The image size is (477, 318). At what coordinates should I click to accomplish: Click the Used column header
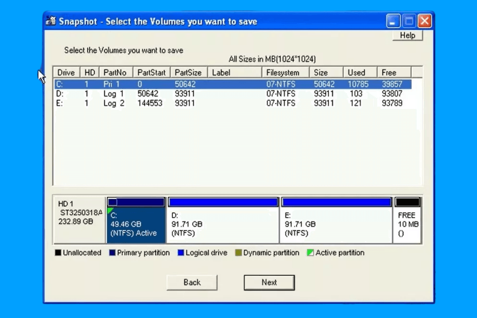click(360, 72)
